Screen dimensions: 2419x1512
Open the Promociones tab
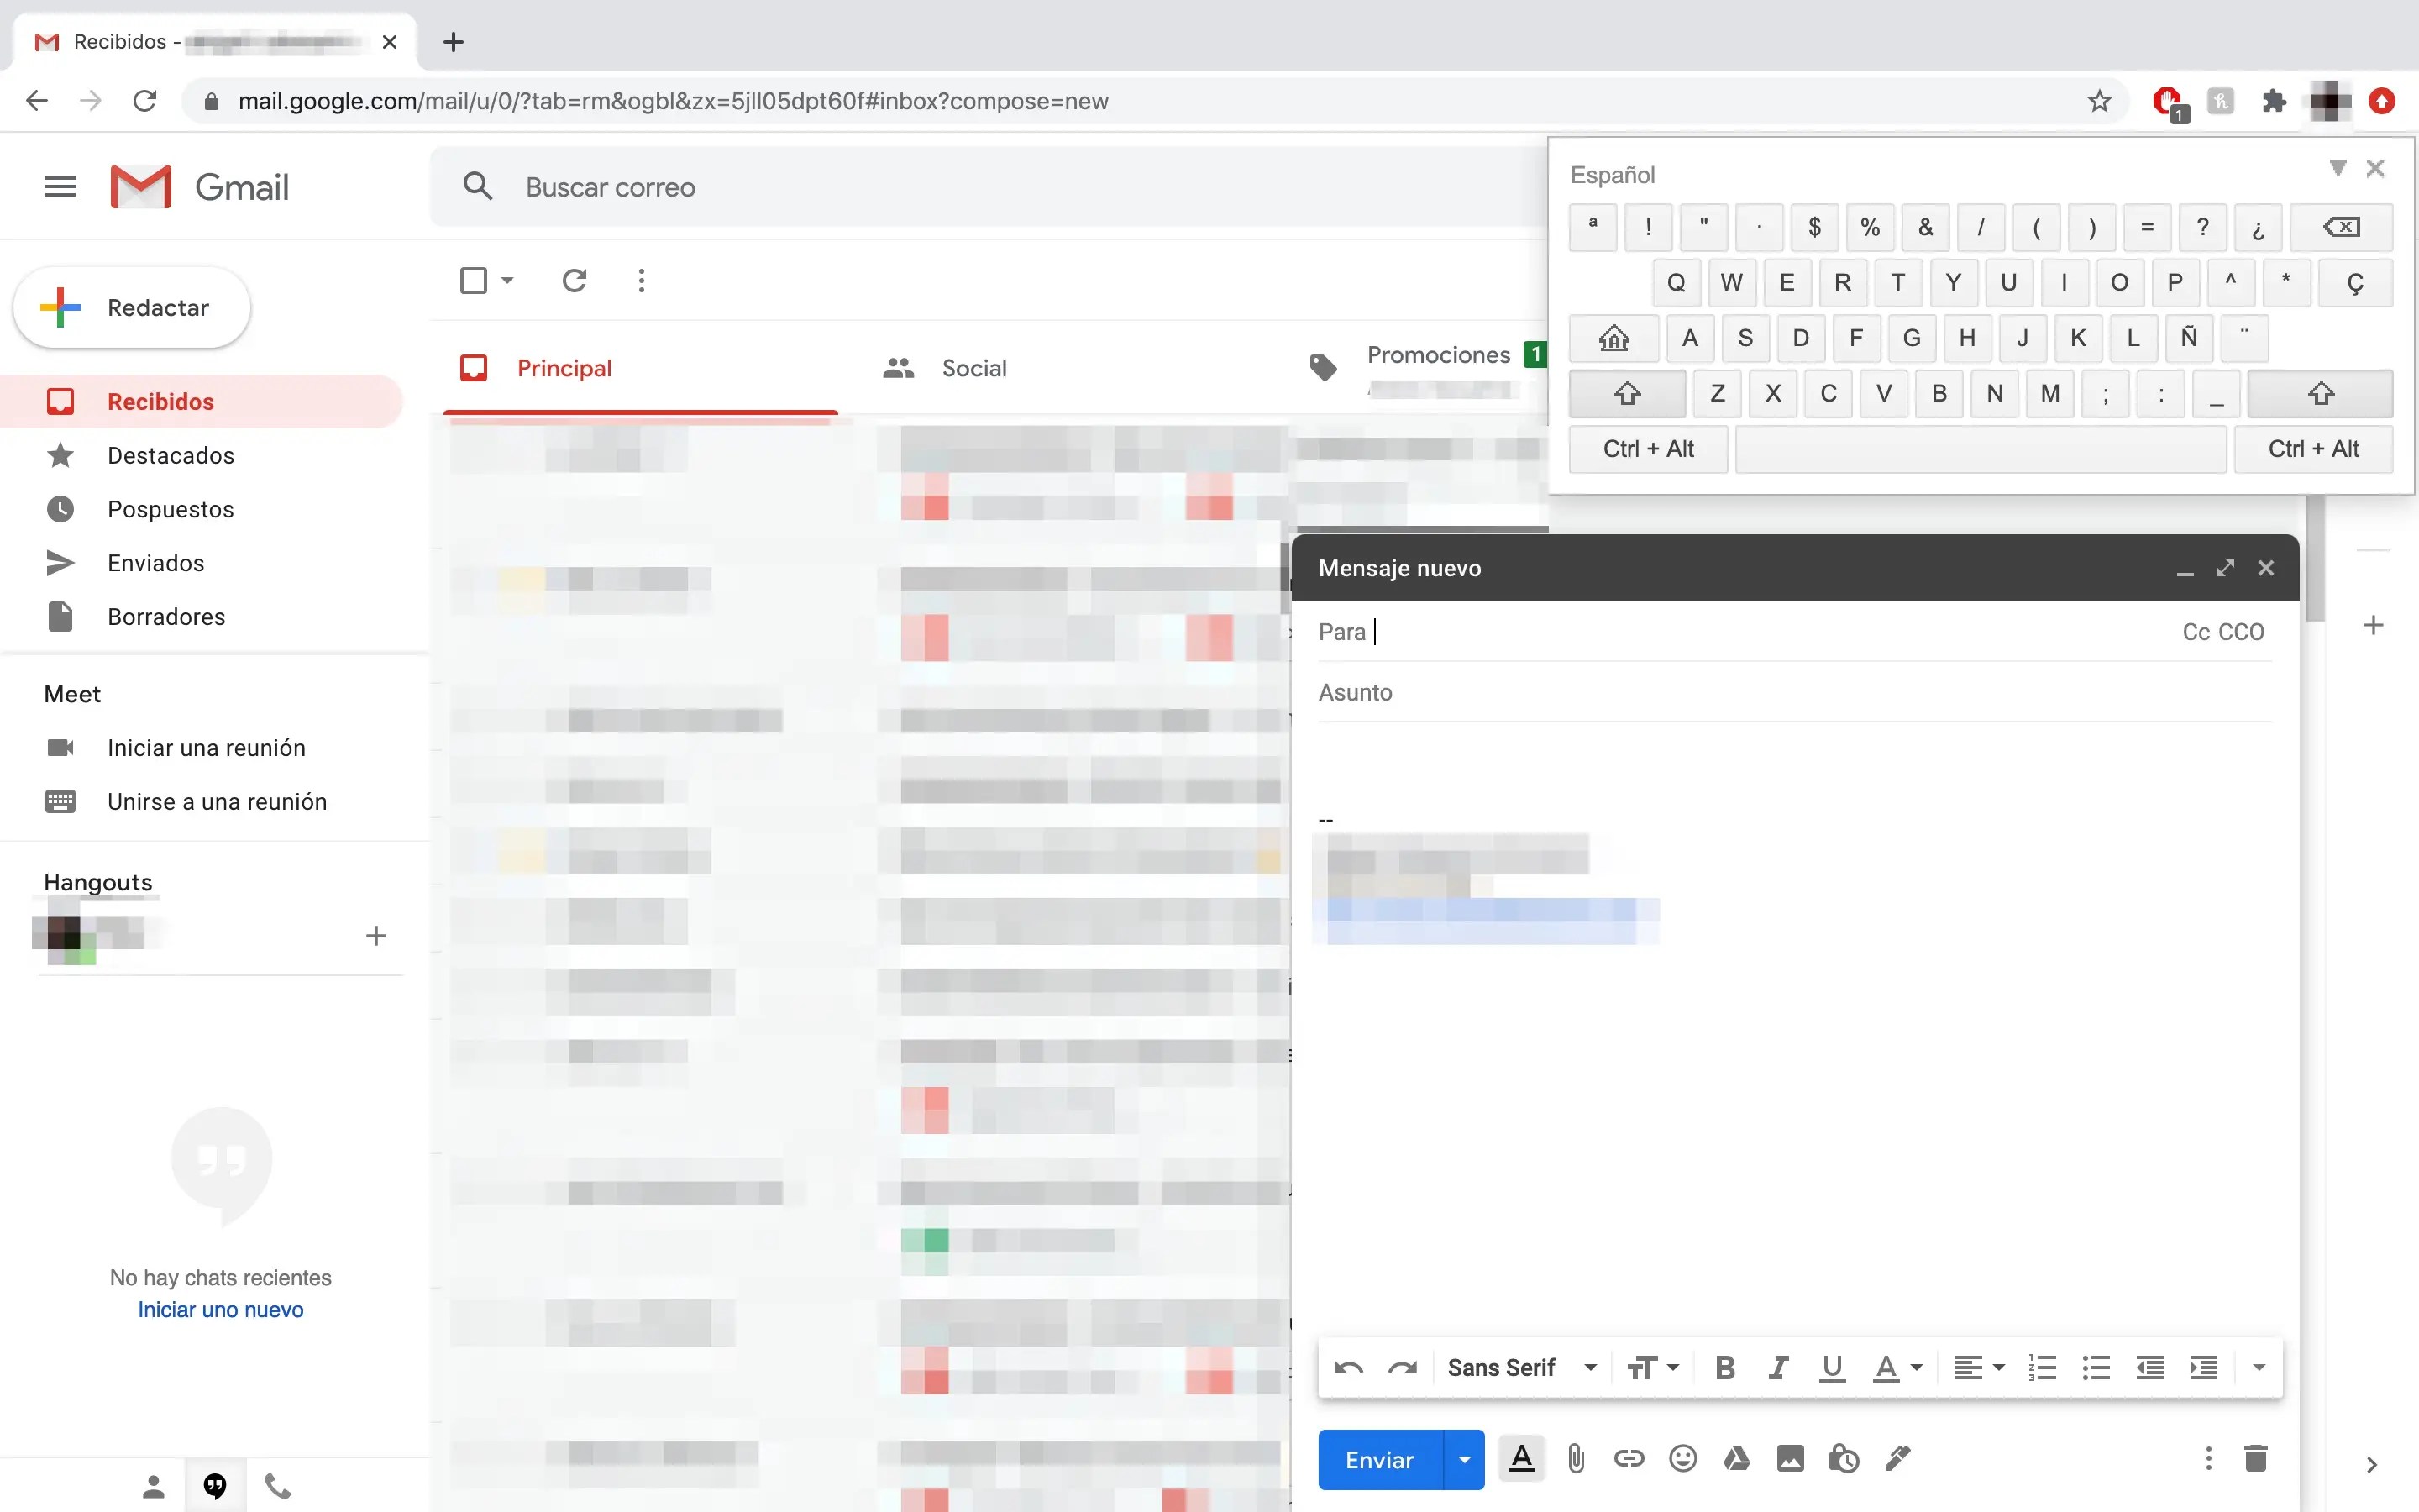pos(1437,355)
